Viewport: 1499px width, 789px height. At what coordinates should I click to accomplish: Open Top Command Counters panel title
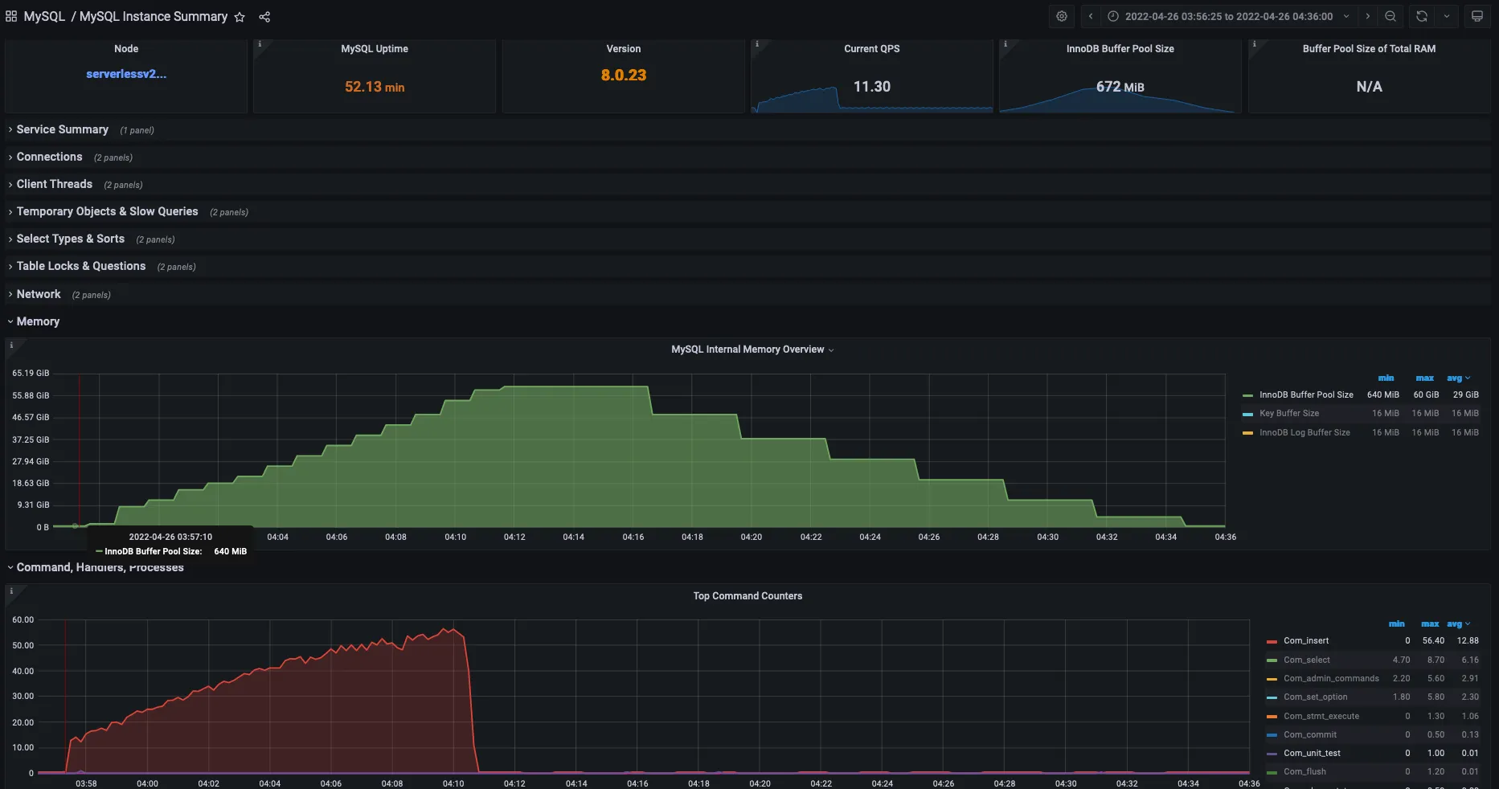coord(747,596)
